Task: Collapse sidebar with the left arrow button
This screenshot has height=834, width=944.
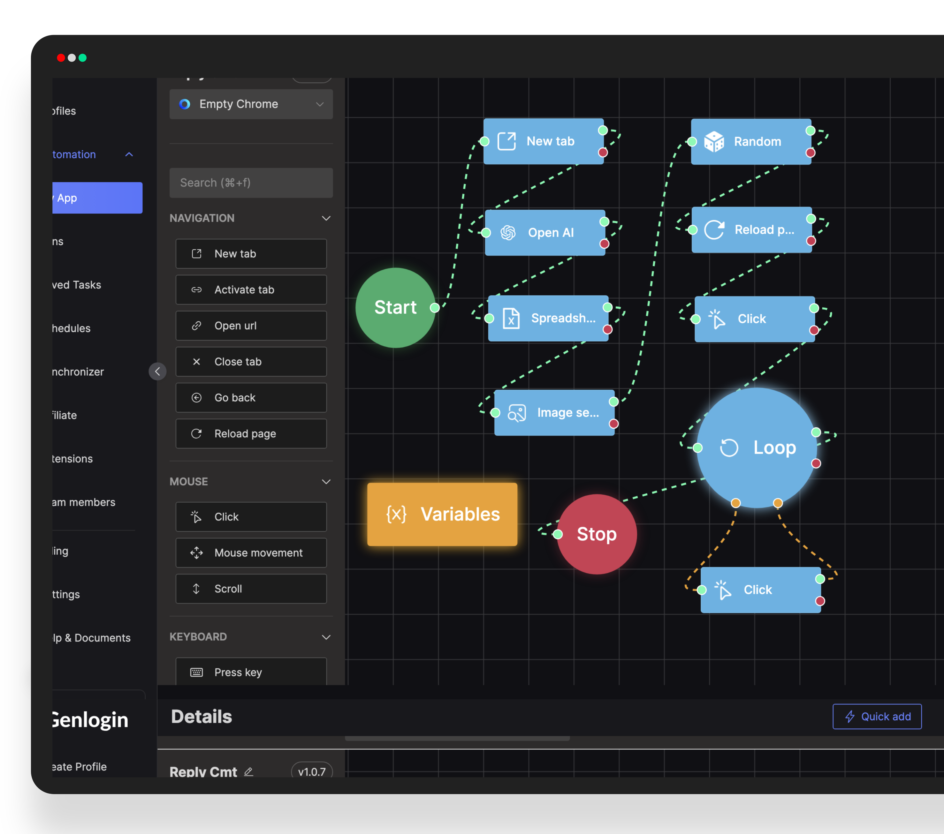Action: [157, 372]
